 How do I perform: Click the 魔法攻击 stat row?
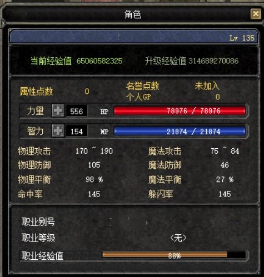(x=194, y=151)
